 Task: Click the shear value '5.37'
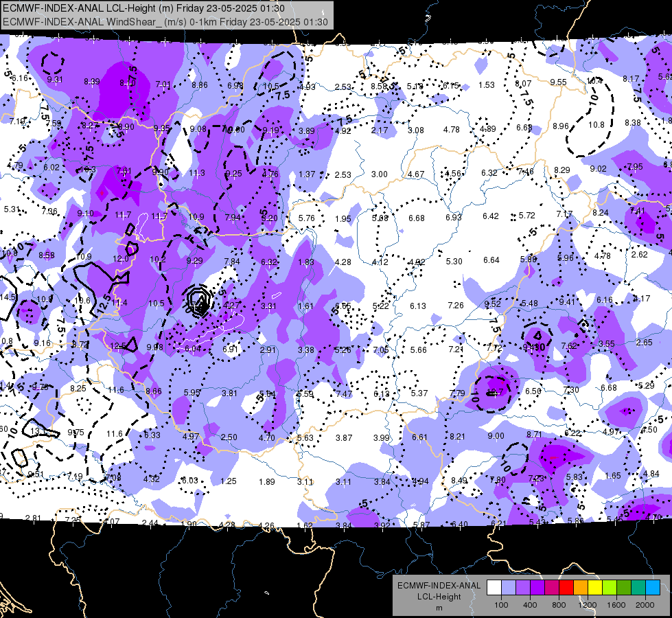click(419, 393)
